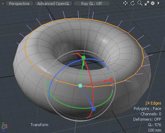Viewport: 165px width, 133px height.
Task: Click the red X-axis move handle
Action: pyautogui.click(x=111, y=80)
